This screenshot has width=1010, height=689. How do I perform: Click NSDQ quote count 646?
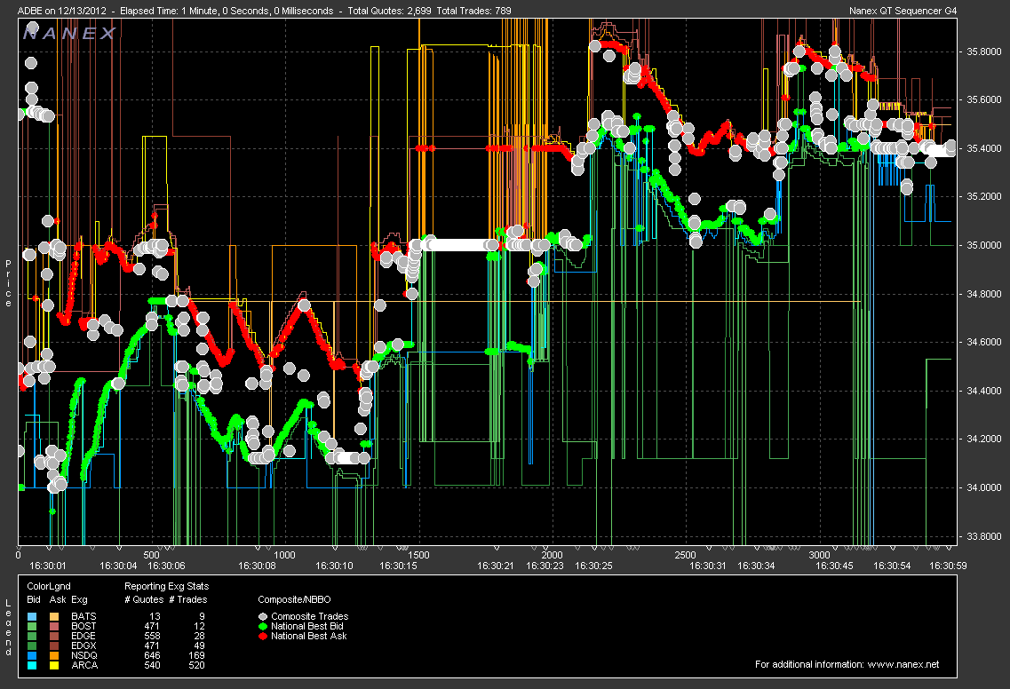coord(152,655)
